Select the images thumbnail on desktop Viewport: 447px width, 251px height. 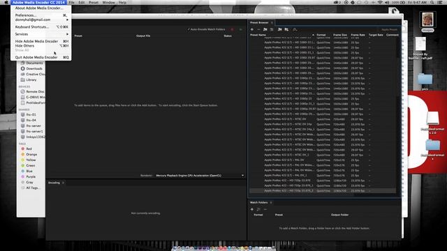[427, 20]
